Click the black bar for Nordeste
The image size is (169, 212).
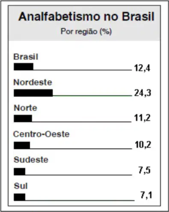pos(33,93)
